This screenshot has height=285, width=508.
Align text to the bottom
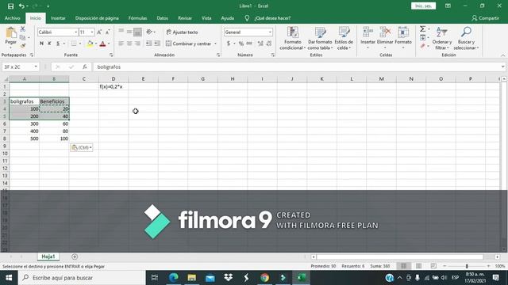(x=137, y=32)
